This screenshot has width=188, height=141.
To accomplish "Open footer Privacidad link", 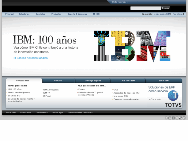I will point(26,113).
